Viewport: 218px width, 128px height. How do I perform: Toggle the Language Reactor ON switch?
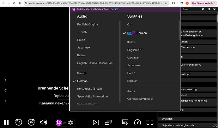[61, 123]
